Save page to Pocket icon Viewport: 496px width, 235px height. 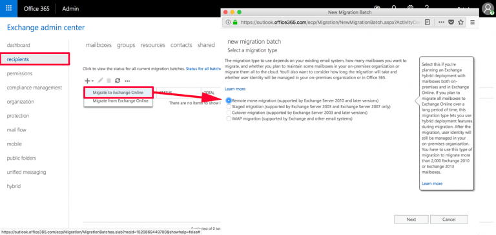(451, 23)
